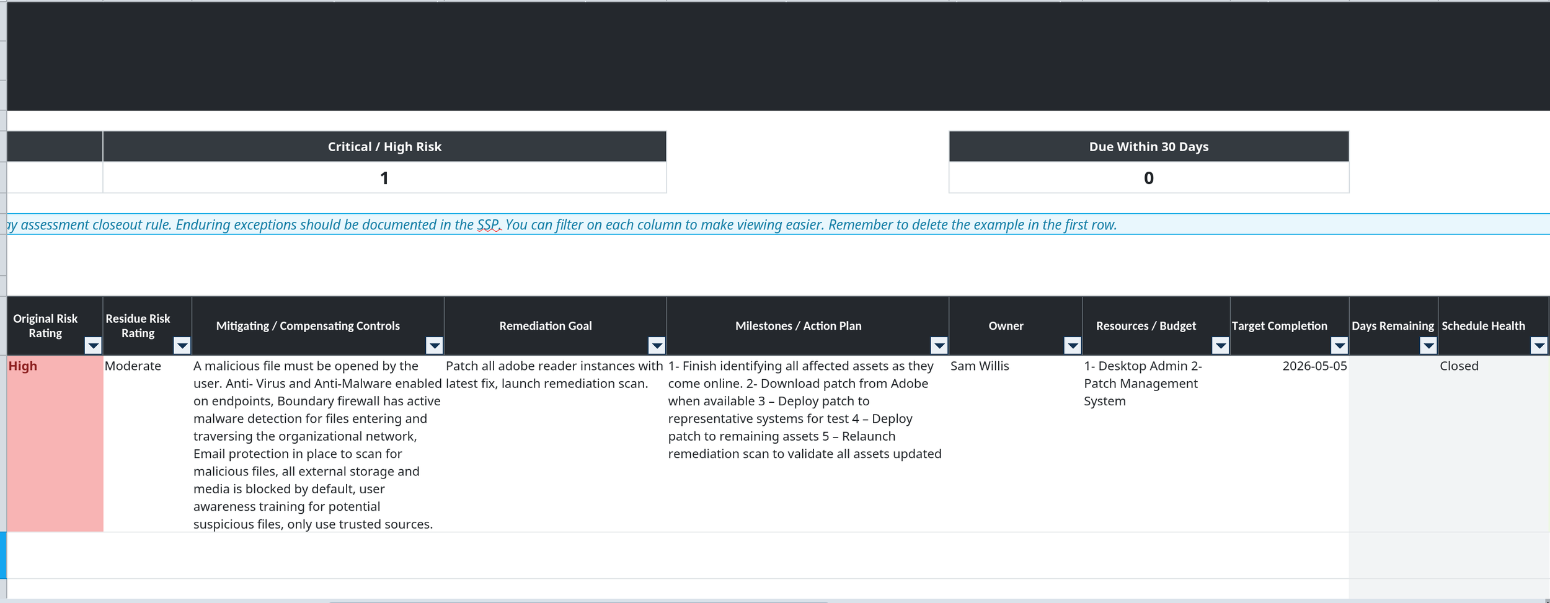1550x603 pixels.
Task: Open Owner column filter dropdown
Action: [1073, 346]
